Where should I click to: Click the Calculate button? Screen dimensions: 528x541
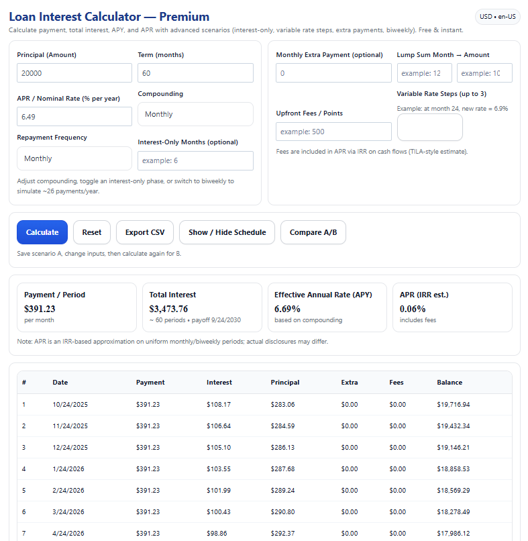(x=42, y=232)
